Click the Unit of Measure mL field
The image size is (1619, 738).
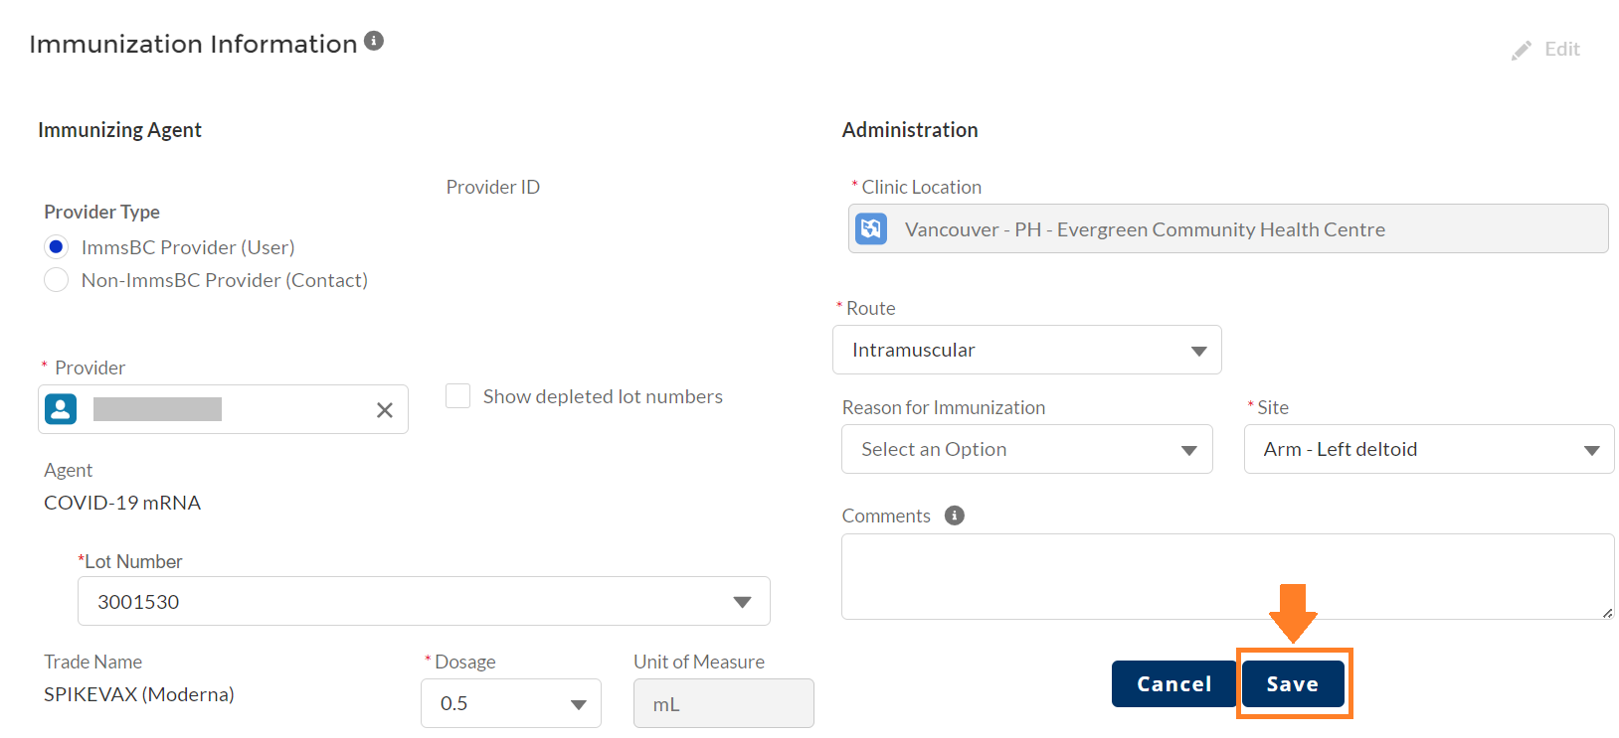(x=724, y=703)
